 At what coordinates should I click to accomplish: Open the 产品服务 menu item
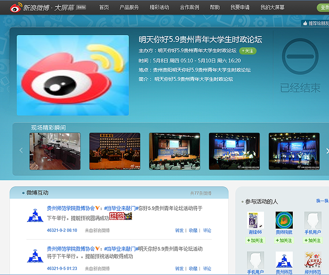tap(129, 7)
